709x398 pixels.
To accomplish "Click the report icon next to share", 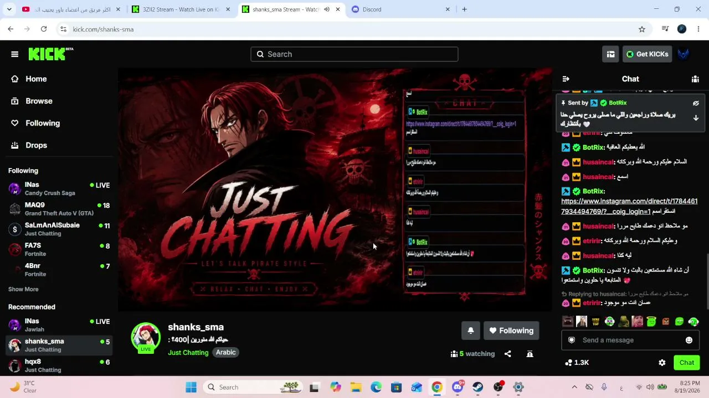I will click(x=530, y=354).
